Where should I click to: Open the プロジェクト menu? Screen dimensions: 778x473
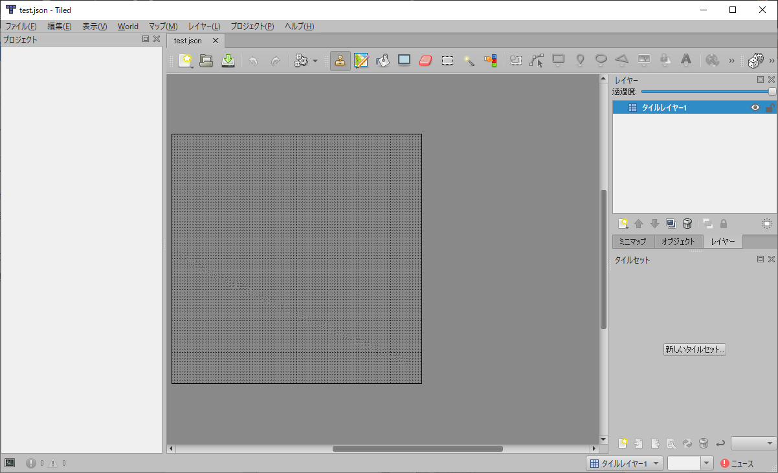coord(252,26)
